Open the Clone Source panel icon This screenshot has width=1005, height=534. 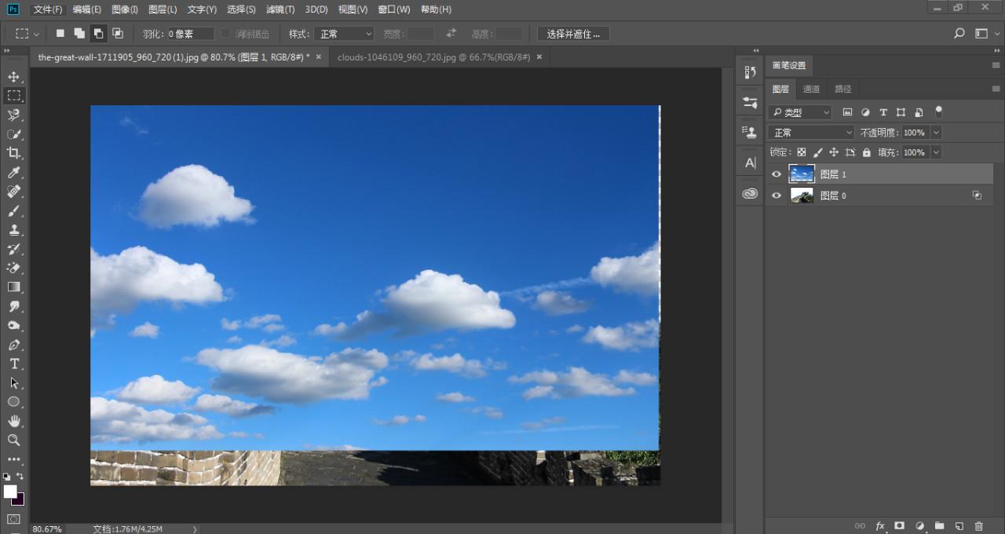click(x=750, y=133)
